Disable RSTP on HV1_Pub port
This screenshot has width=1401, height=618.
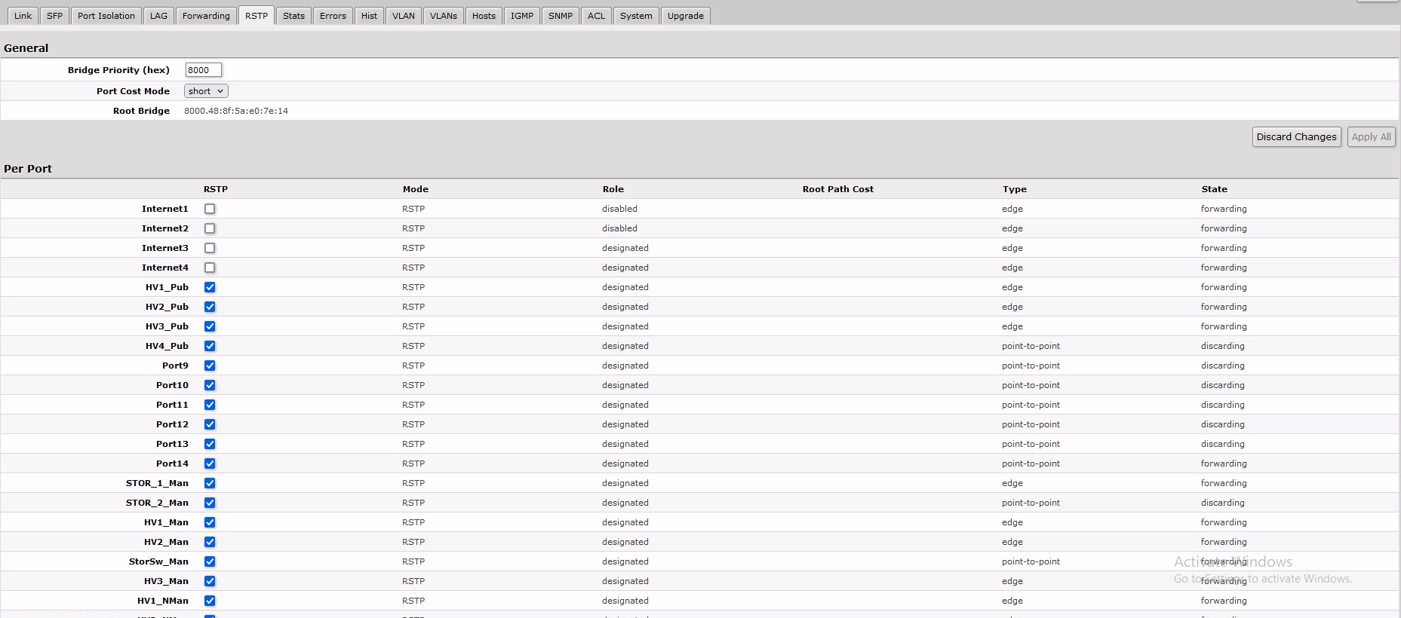tap(210, 287)
